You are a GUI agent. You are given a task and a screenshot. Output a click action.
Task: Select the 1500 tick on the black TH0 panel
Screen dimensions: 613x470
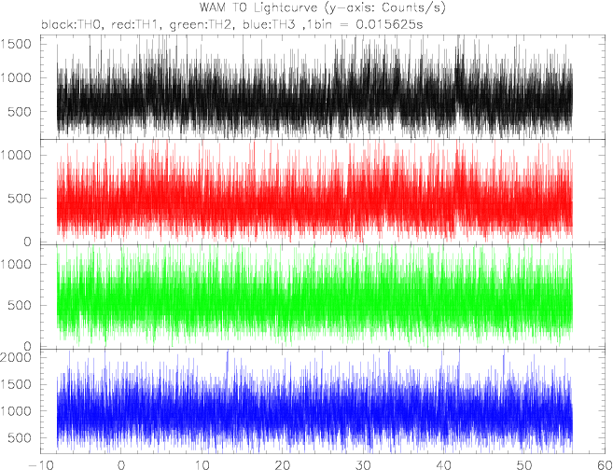point(16,44)
